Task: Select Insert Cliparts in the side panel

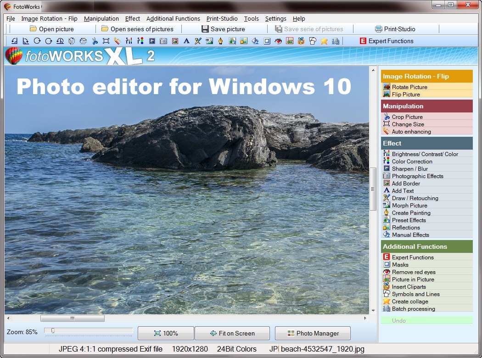Action: click(x=409, y=286)
